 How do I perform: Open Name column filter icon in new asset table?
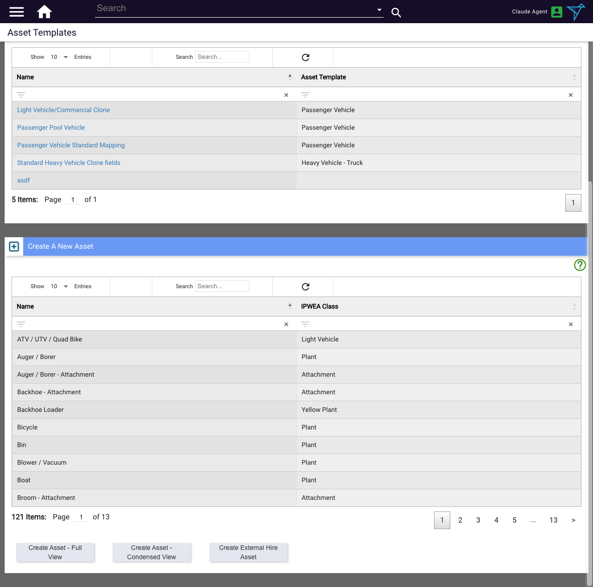point(21,324)
